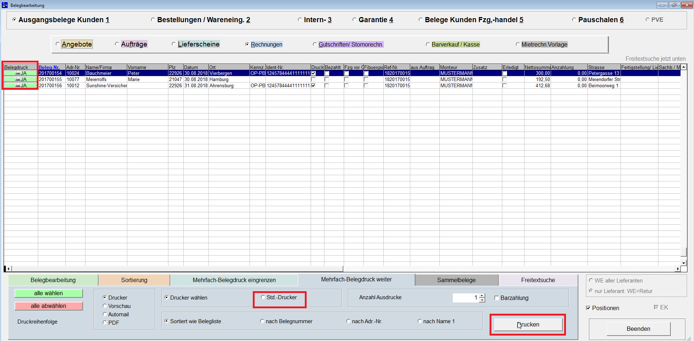Click the Anzahl Ausdrucke number field
Image resolution: width=694 pixels, height=341 pixels.
(x=466, y=298)
